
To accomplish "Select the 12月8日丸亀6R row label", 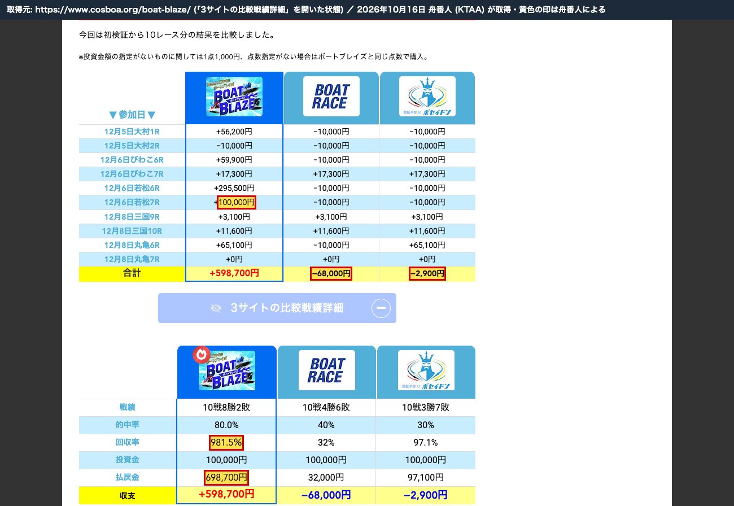I will click(132, 245).
